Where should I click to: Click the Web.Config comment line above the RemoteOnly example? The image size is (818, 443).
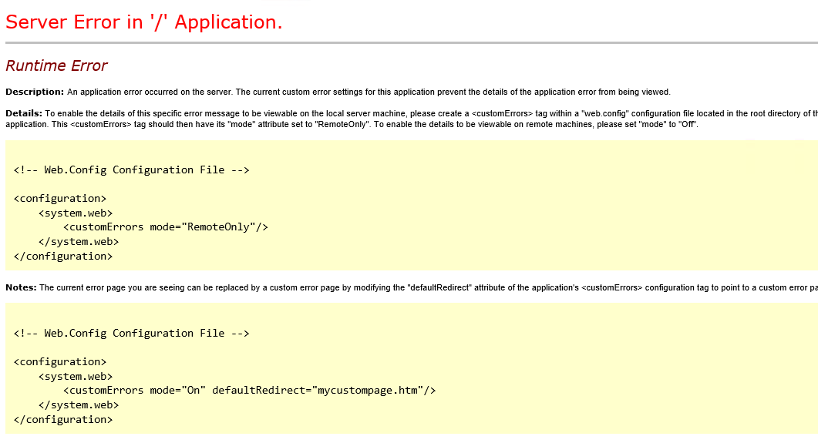(x=132, y=170)
